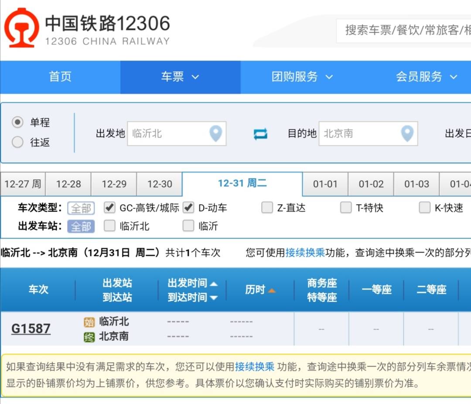Screen dimensions: 471x404
Task: Open train G1587 details link
Action: coord(31,329)
